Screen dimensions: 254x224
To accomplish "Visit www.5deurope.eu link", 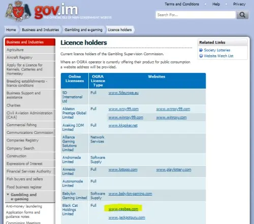I will click(123, 93).
